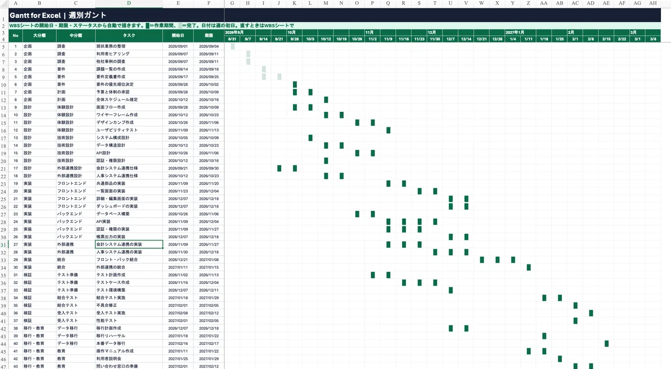Viewport: 671px width, 369px height.
Task: Select column header AH
Action: (653, 3)
